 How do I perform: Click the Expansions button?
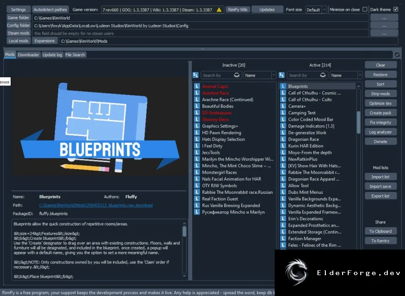[x=45, y=41]
